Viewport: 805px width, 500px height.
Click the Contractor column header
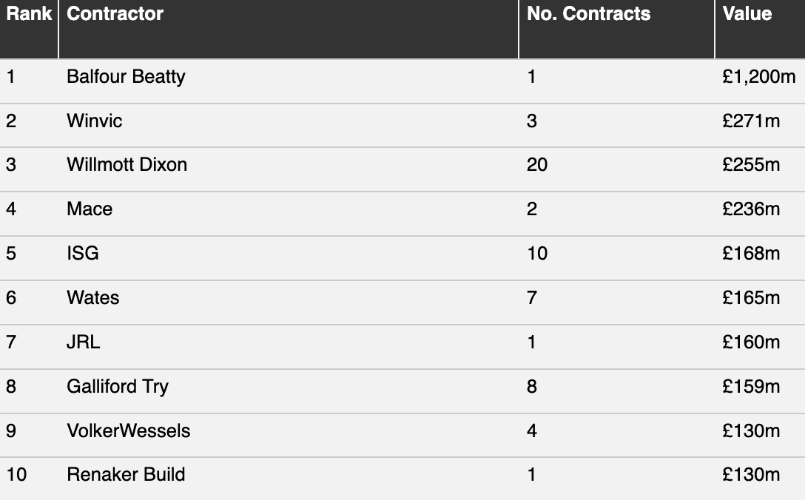pos(115,14)
